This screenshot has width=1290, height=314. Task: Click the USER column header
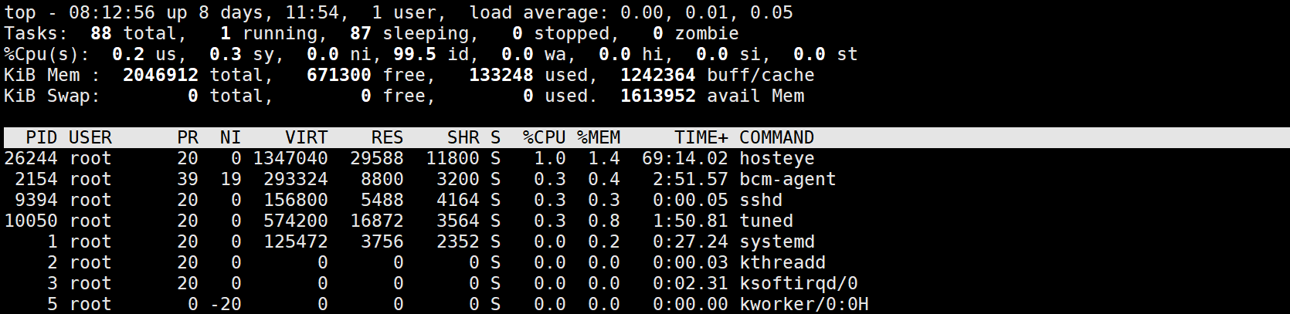(x=90, y=138)
